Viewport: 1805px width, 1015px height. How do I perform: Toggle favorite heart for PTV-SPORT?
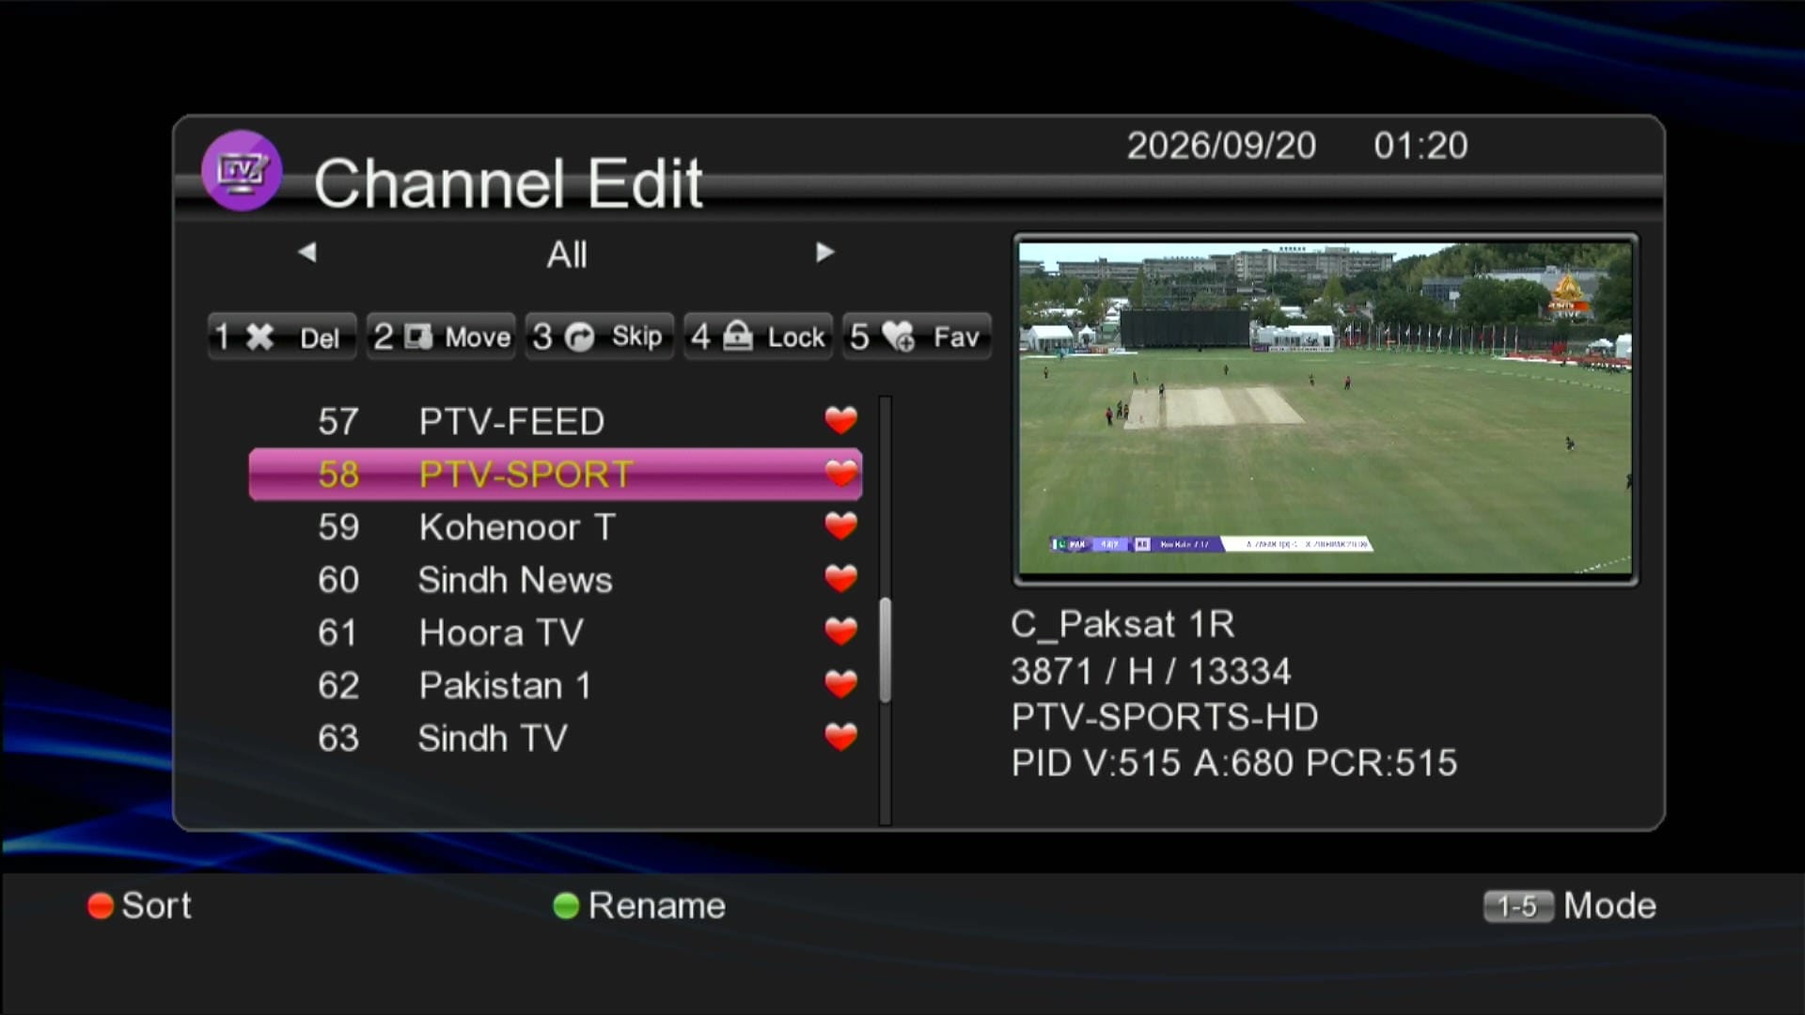pos(840,474)
